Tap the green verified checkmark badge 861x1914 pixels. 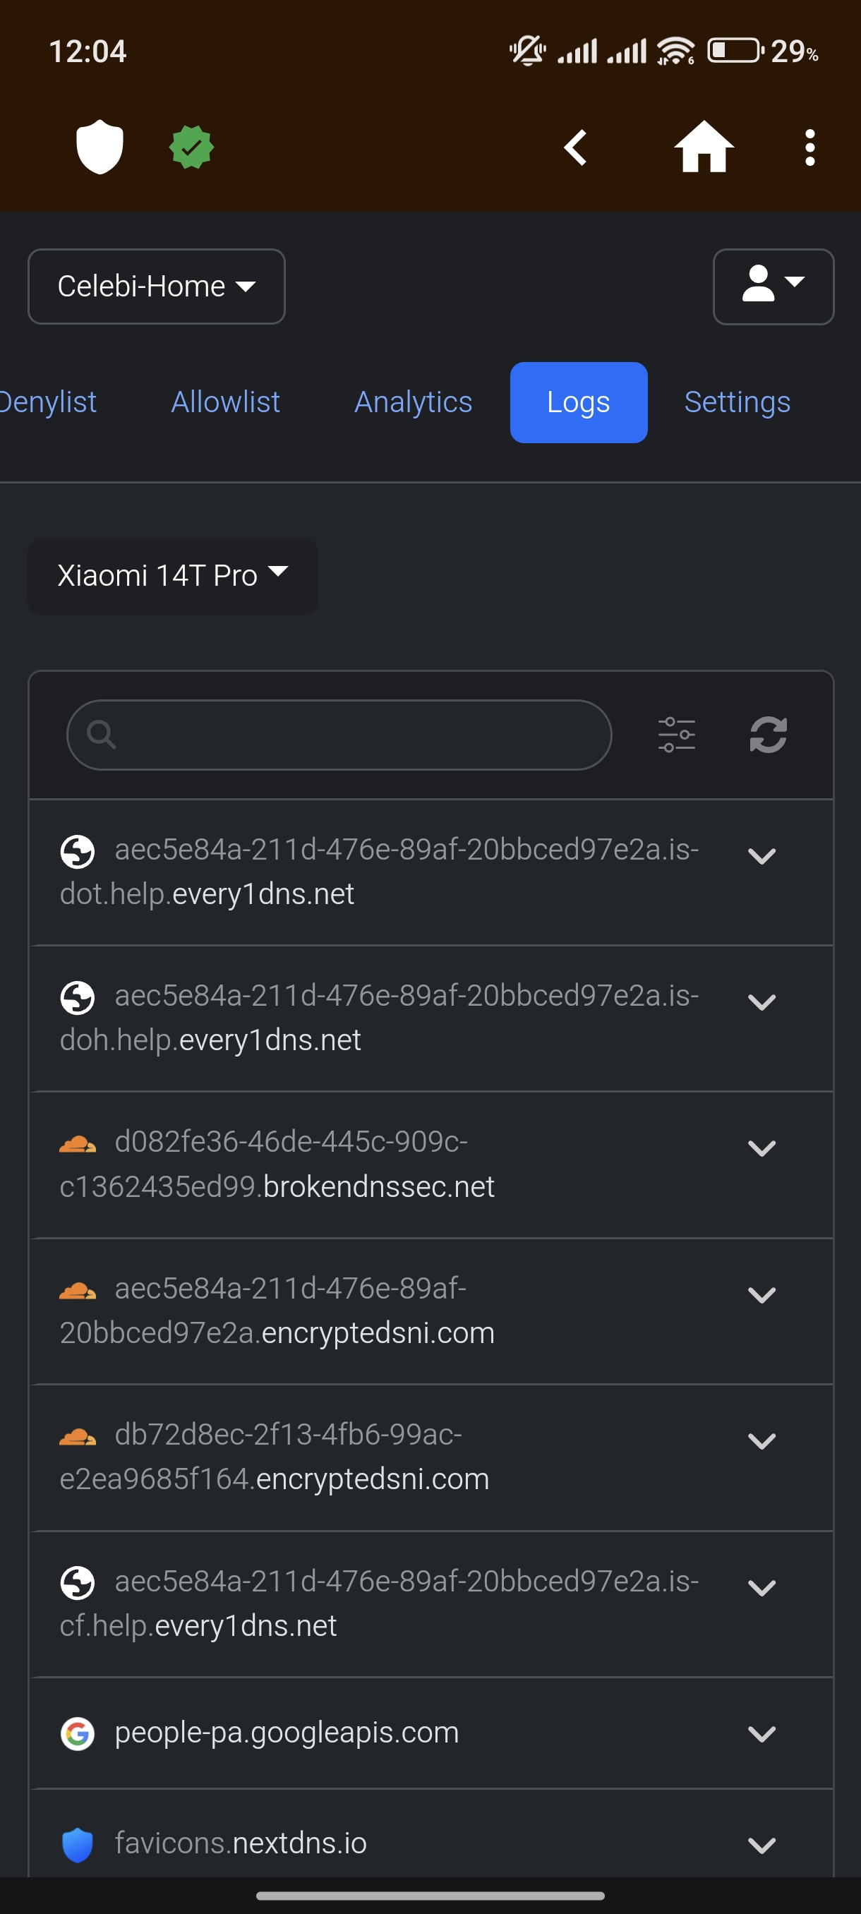pyautogui.click(x=192, y=147)
